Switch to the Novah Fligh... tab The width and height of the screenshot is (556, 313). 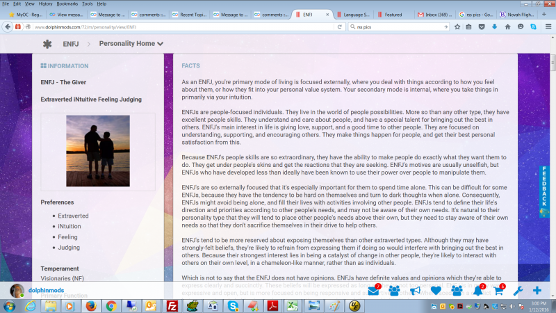coord(517,15)
